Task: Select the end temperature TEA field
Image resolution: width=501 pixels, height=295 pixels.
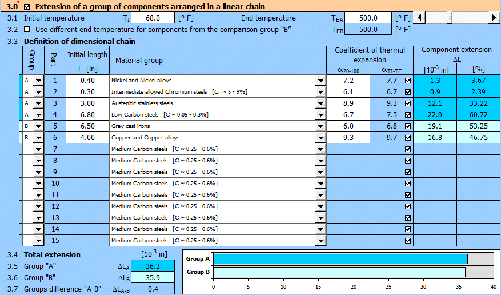Action: (x=368, y=18)
